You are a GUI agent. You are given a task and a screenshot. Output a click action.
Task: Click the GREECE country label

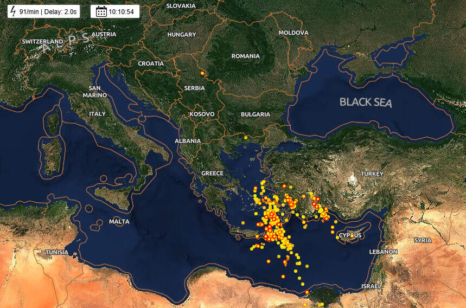pyautogui.click(x=212, y=173)
